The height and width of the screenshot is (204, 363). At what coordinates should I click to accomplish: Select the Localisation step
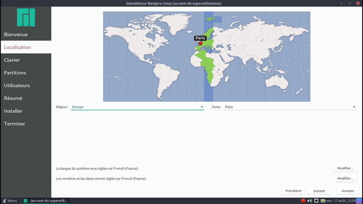[26, 47]
